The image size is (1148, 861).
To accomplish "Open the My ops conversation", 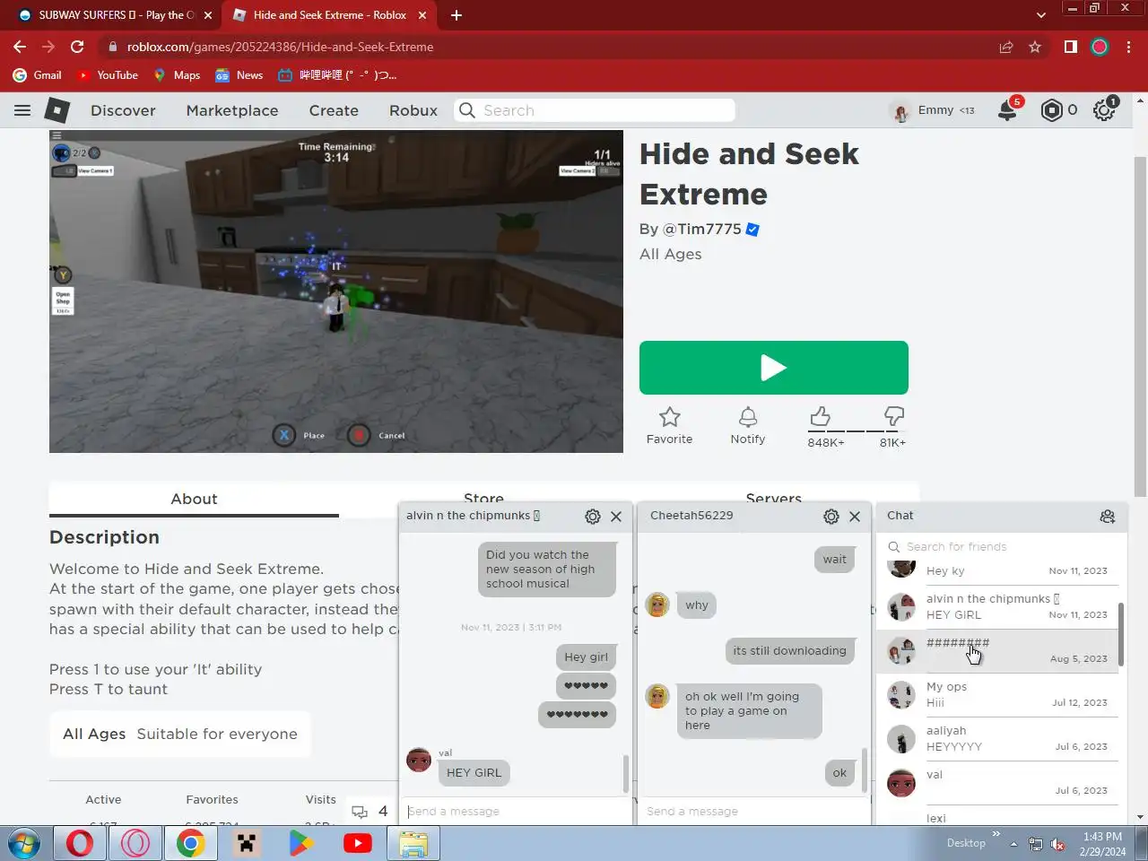I will pyautogui.click(x=997, y=695).
